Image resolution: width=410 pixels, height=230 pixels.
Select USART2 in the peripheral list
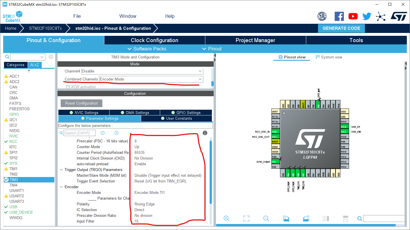[16, 196]
